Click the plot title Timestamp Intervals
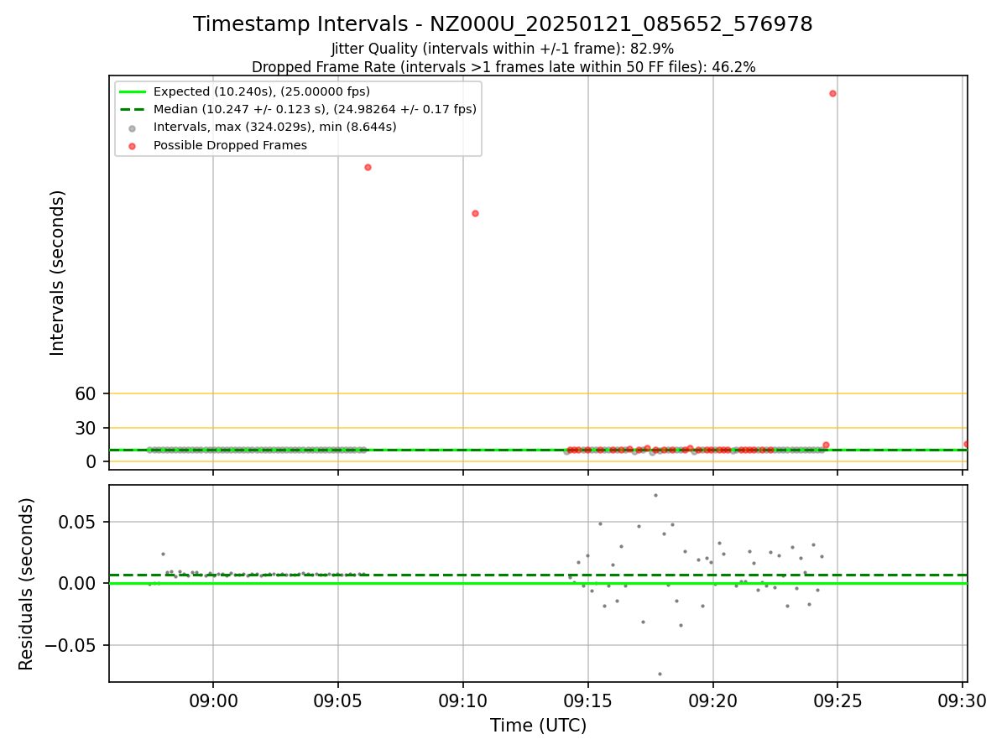The width and height of the screenshot is (1007, 755). tap(503, 24)
